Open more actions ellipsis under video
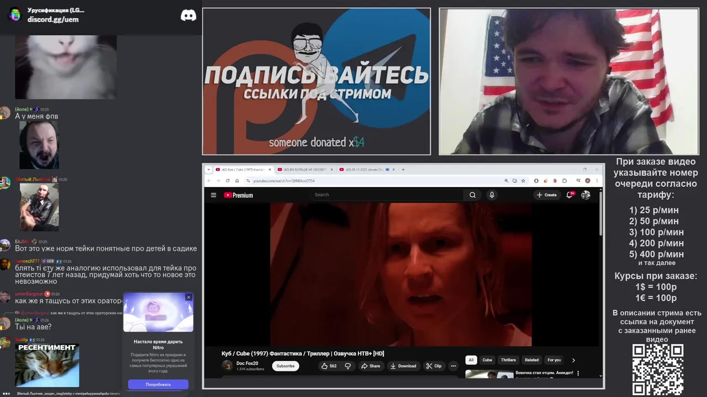The image size is (707, 397). tap(453, 366)
